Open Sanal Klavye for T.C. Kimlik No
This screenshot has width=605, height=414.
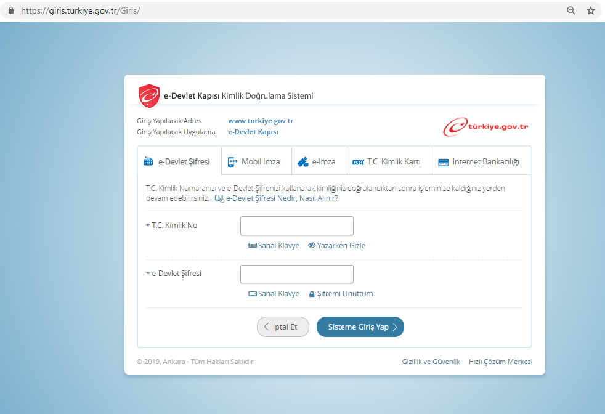point(274,245)
